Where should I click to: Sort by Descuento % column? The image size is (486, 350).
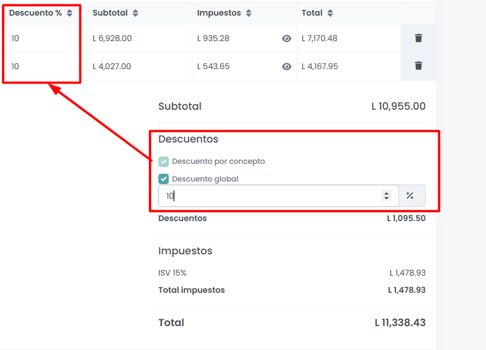pos(69,13)
